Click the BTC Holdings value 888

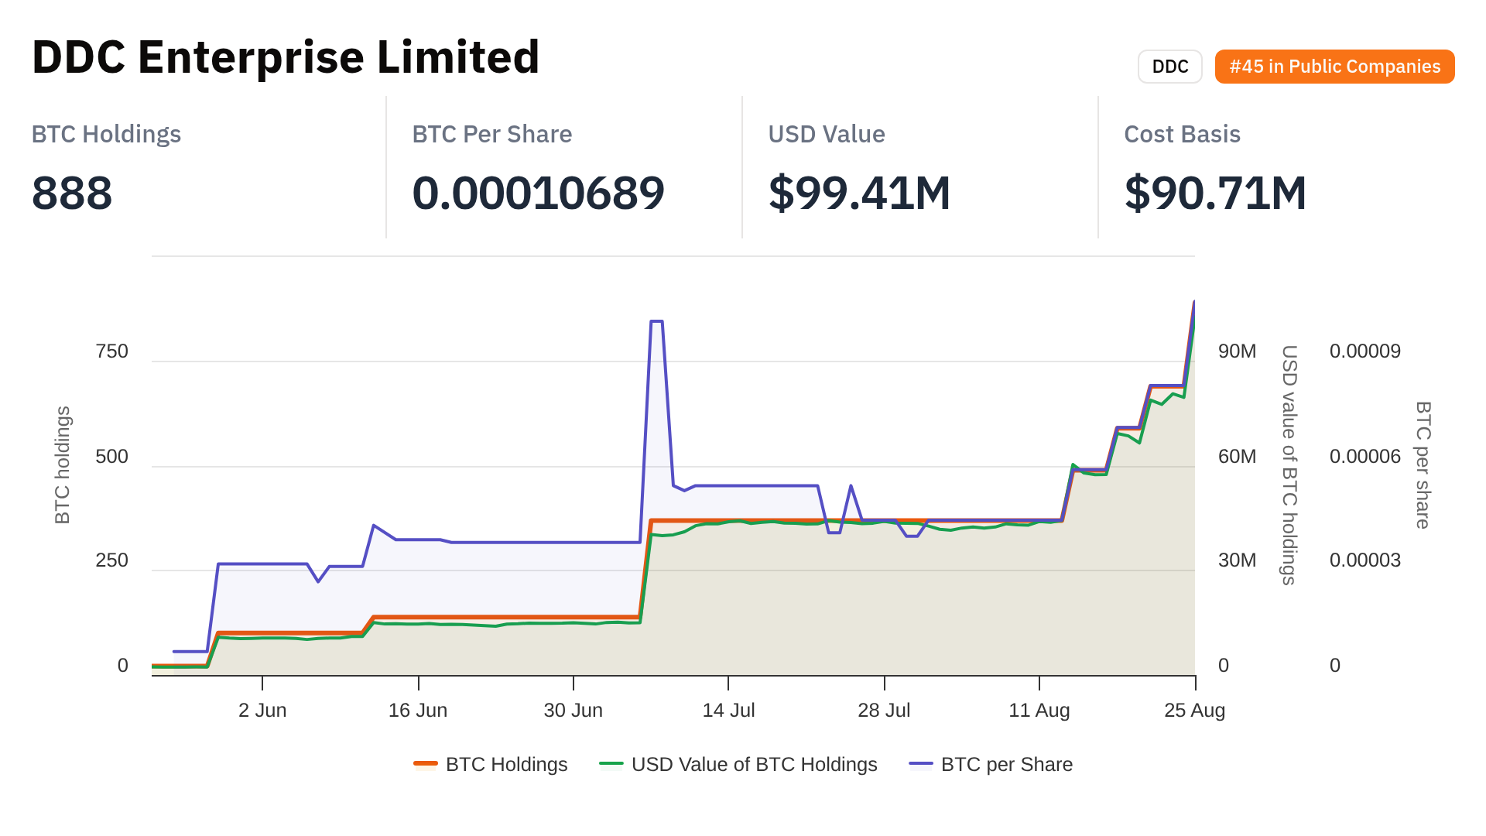pos(72,193)
